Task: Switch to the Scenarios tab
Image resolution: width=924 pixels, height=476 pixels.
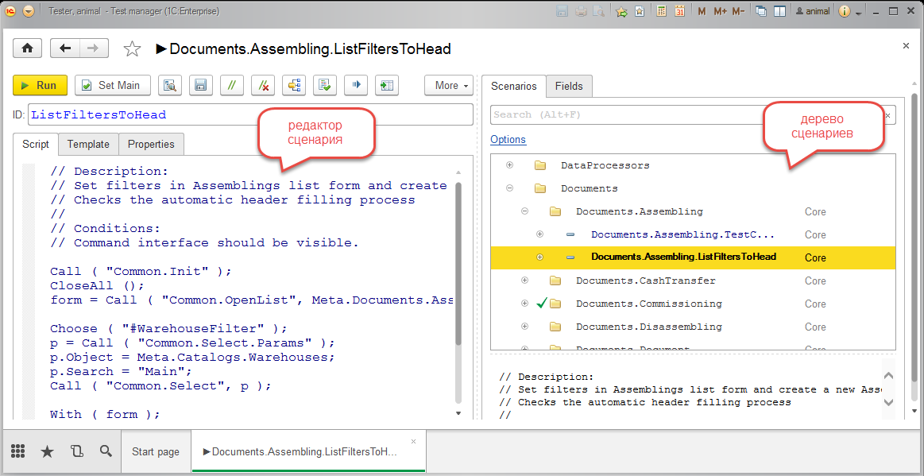Action: (x=514, y=86)
